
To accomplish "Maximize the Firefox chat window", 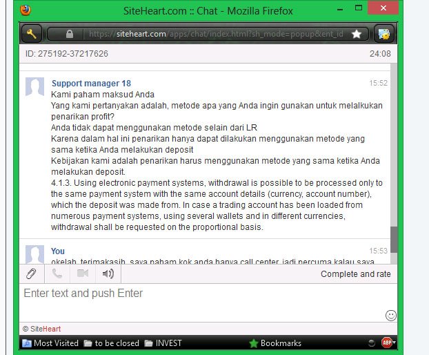I will [359, 8].
